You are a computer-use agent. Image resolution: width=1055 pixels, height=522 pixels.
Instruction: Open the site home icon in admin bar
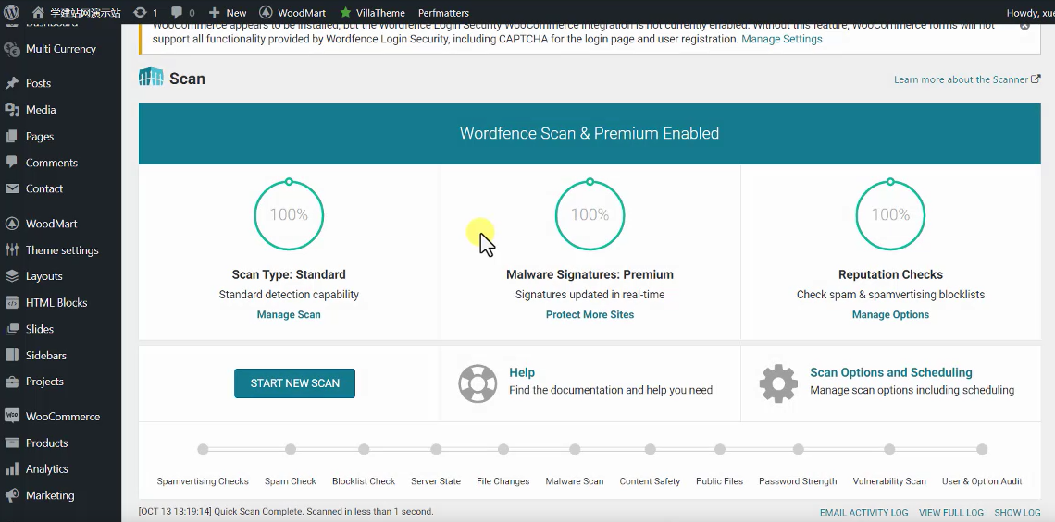coord(38,12)
